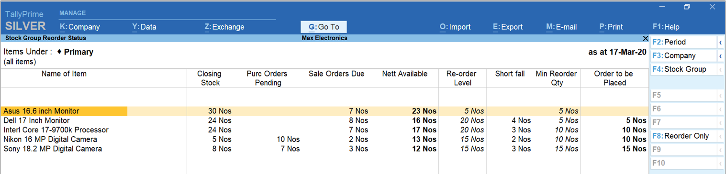Click Asus nett available 23 Nos
This screenshot has height=174, width=726.
[424, 111]
